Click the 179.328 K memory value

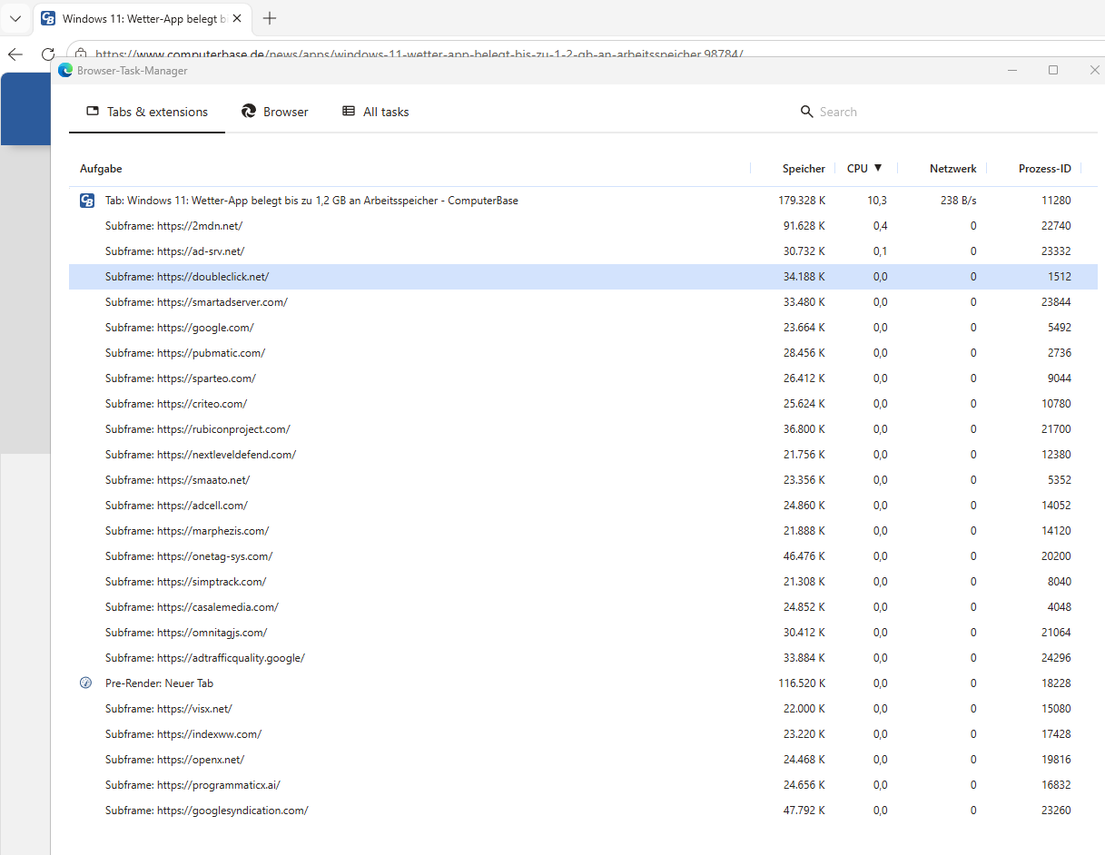tap(802, 201)
